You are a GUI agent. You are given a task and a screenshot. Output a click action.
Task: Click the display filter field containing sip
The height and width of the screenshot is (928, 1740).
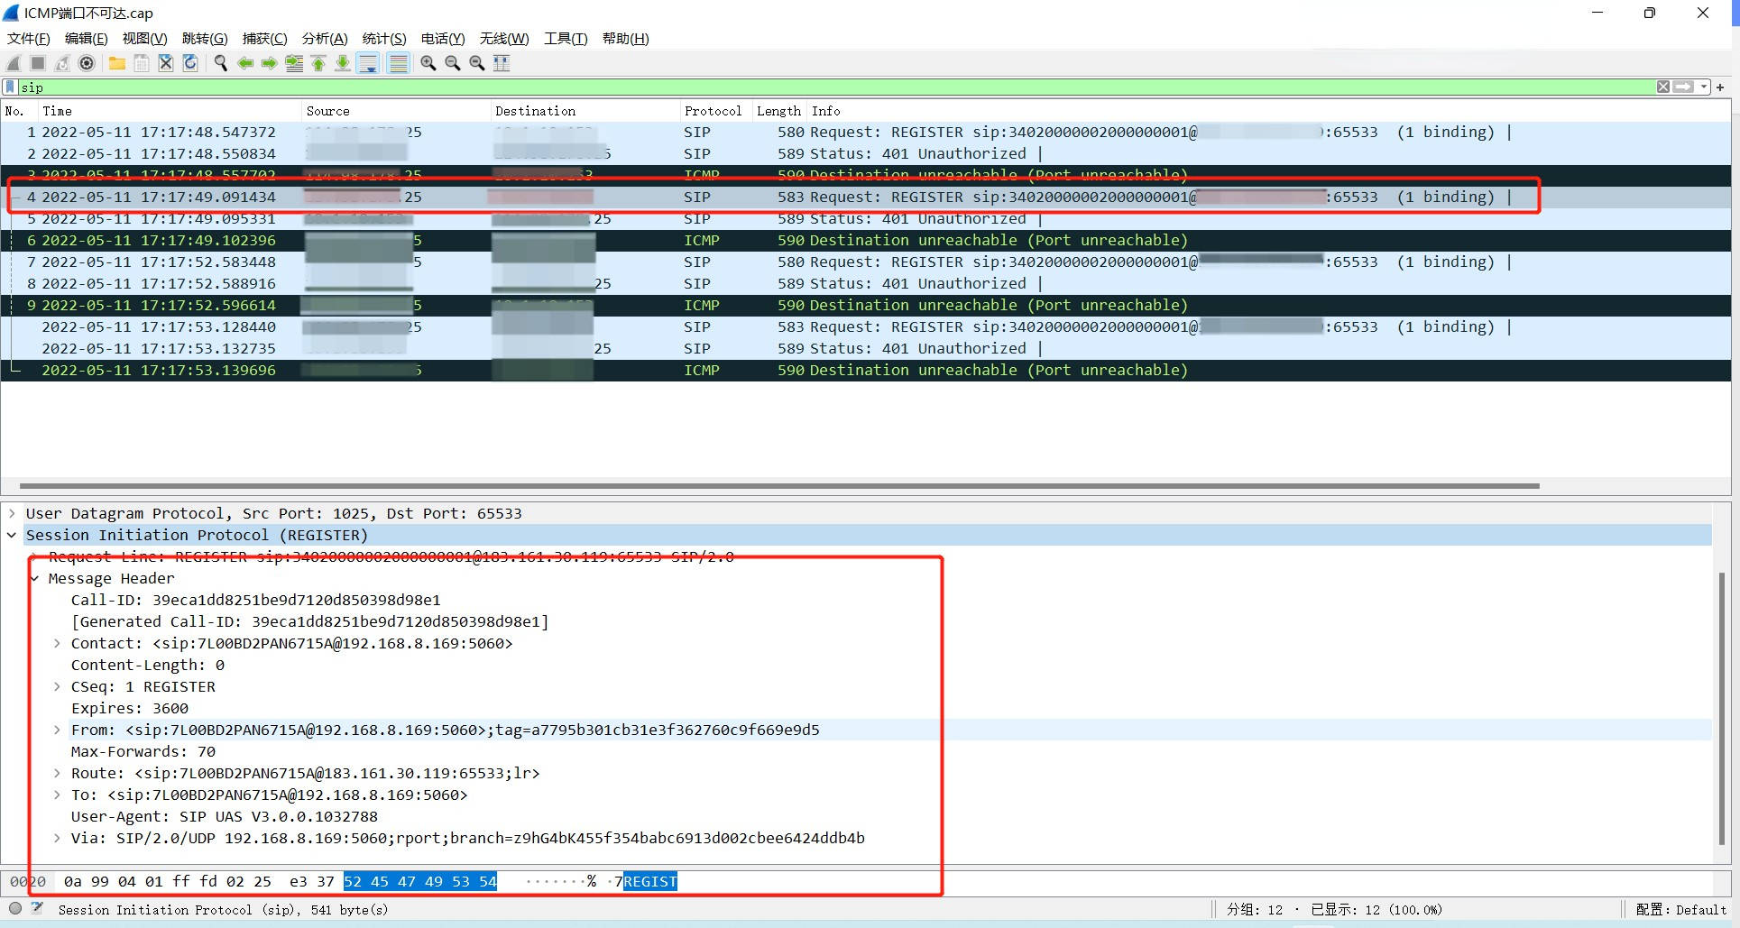point(837,87)
